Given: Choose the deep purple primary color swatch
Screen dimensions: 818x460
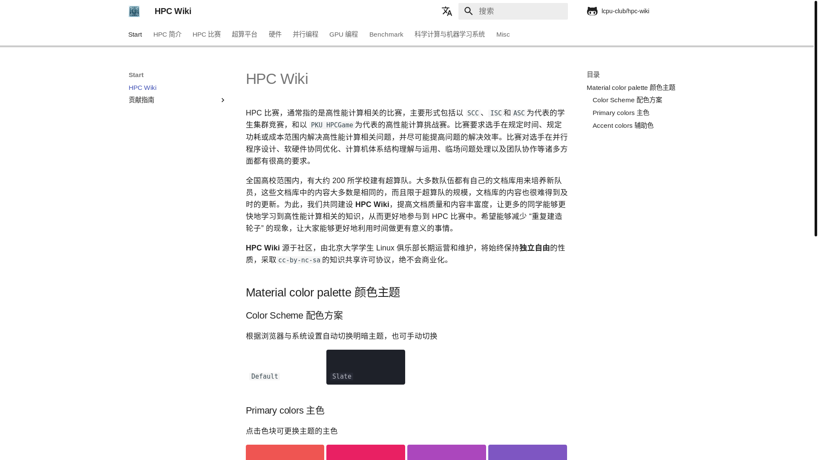Looking at the screenshot, I should tap(527, 452).
